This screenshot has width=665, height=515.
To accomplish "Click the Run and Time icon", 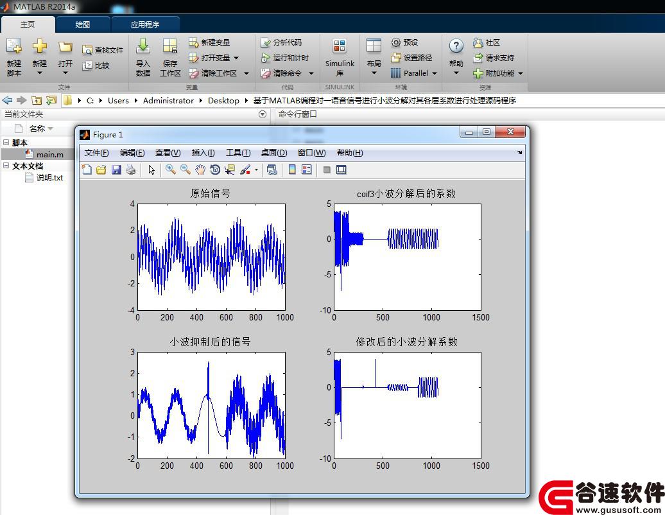I will [x=266, y=58].
